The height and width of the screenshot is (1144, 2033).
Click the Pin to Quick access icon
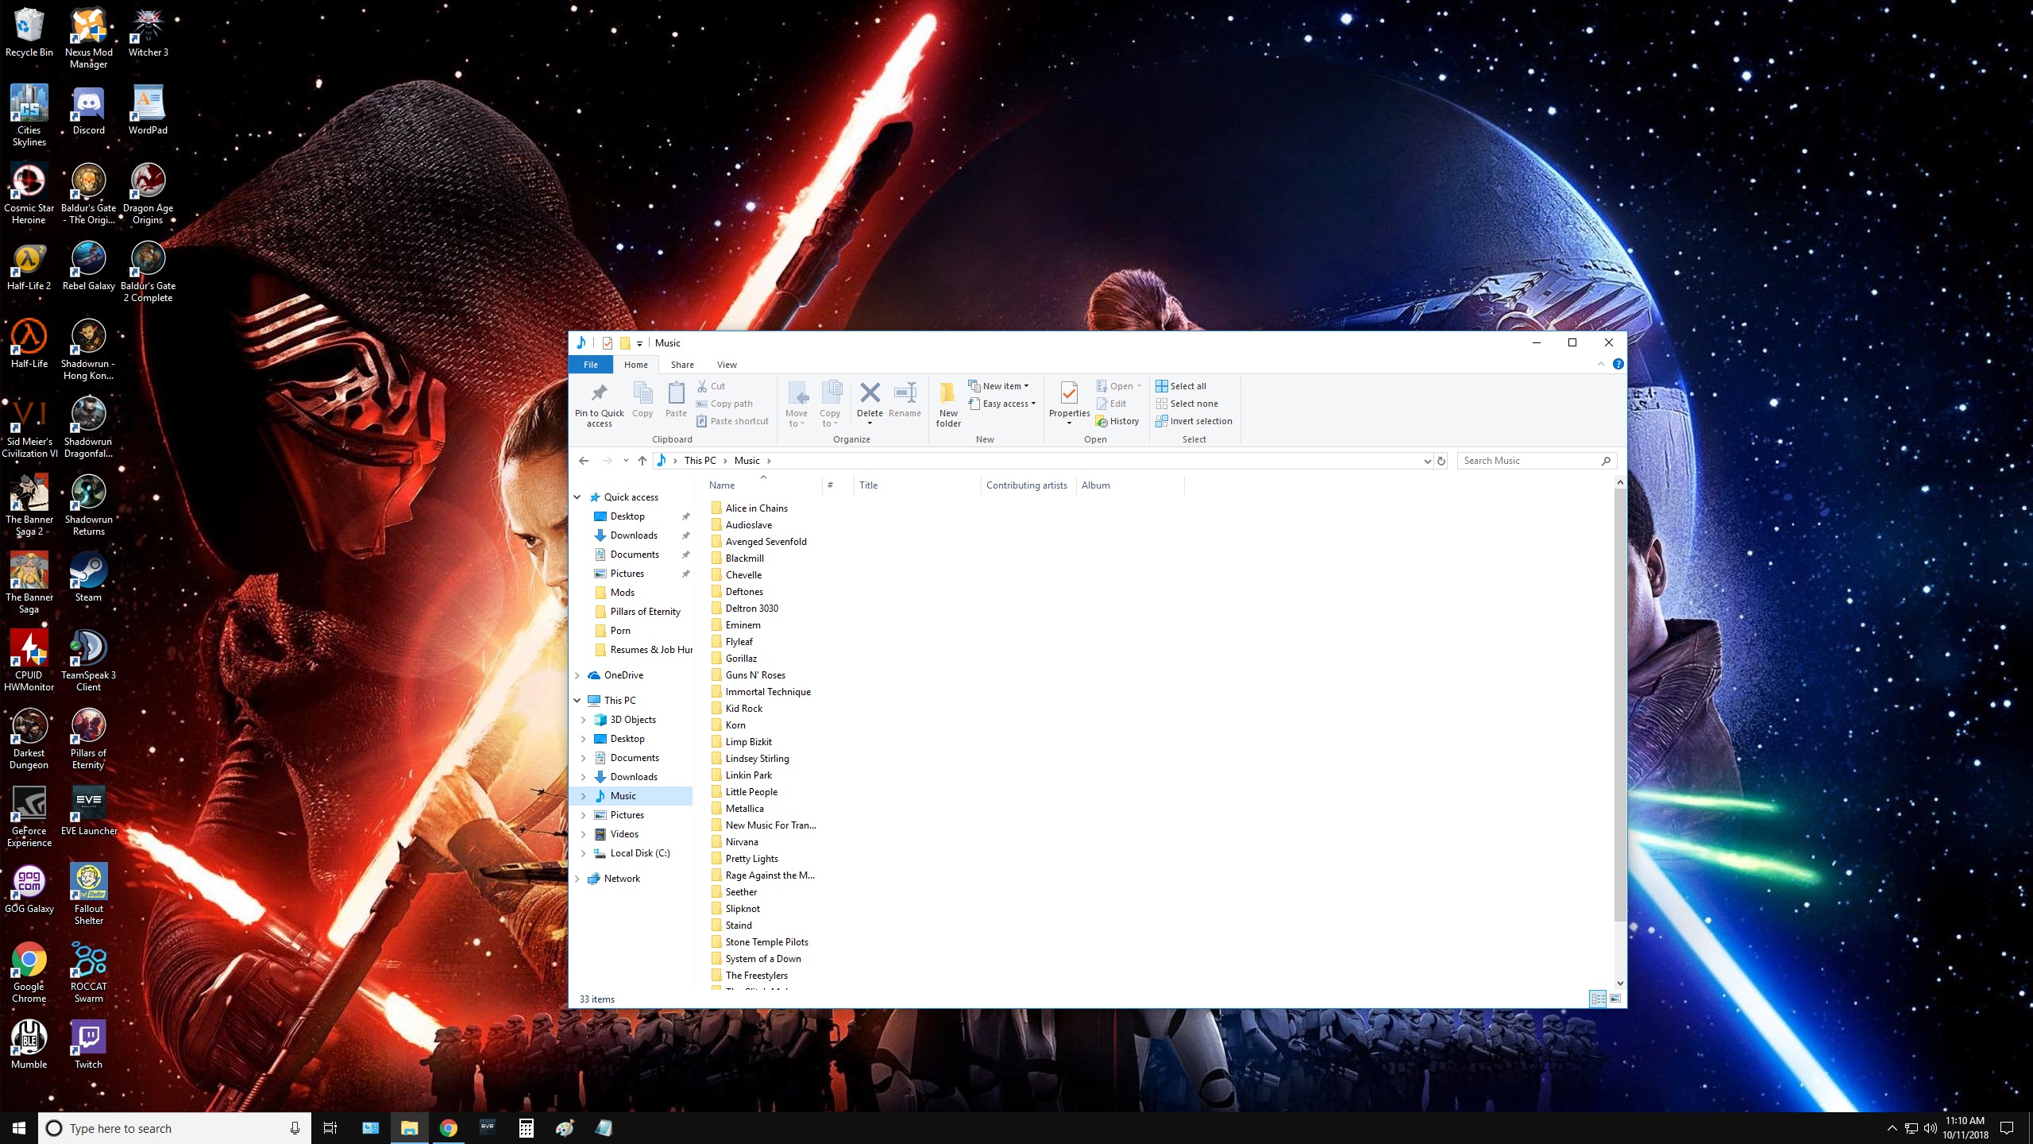point(599,392)
